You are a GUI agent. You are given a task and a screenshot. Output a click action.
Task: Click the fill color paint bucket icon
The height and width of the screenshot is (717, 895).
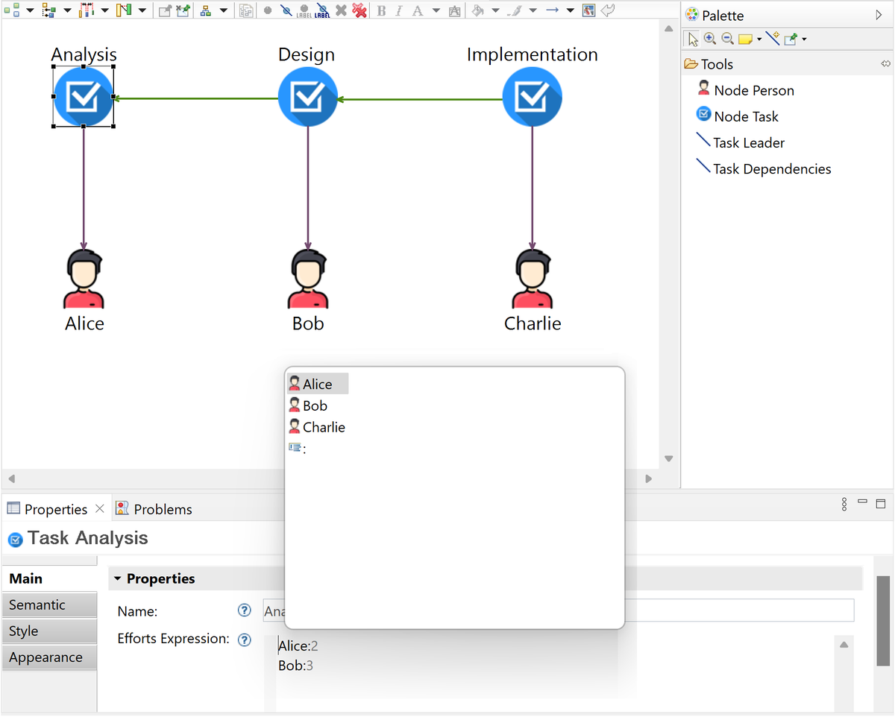pos(477,10)
